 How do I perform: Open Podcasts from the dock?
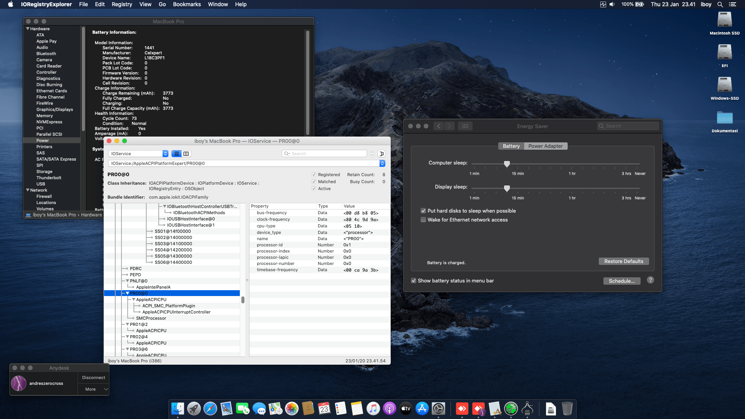pos(390,409)
